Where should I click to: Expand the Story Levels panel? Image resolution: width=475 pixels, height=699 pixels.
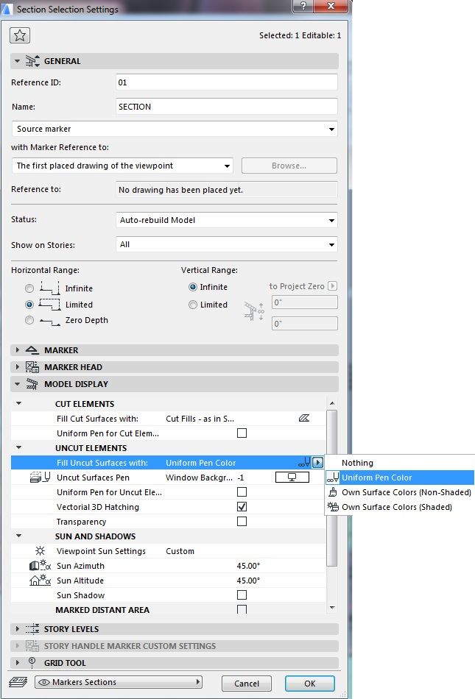pos(18,629)
